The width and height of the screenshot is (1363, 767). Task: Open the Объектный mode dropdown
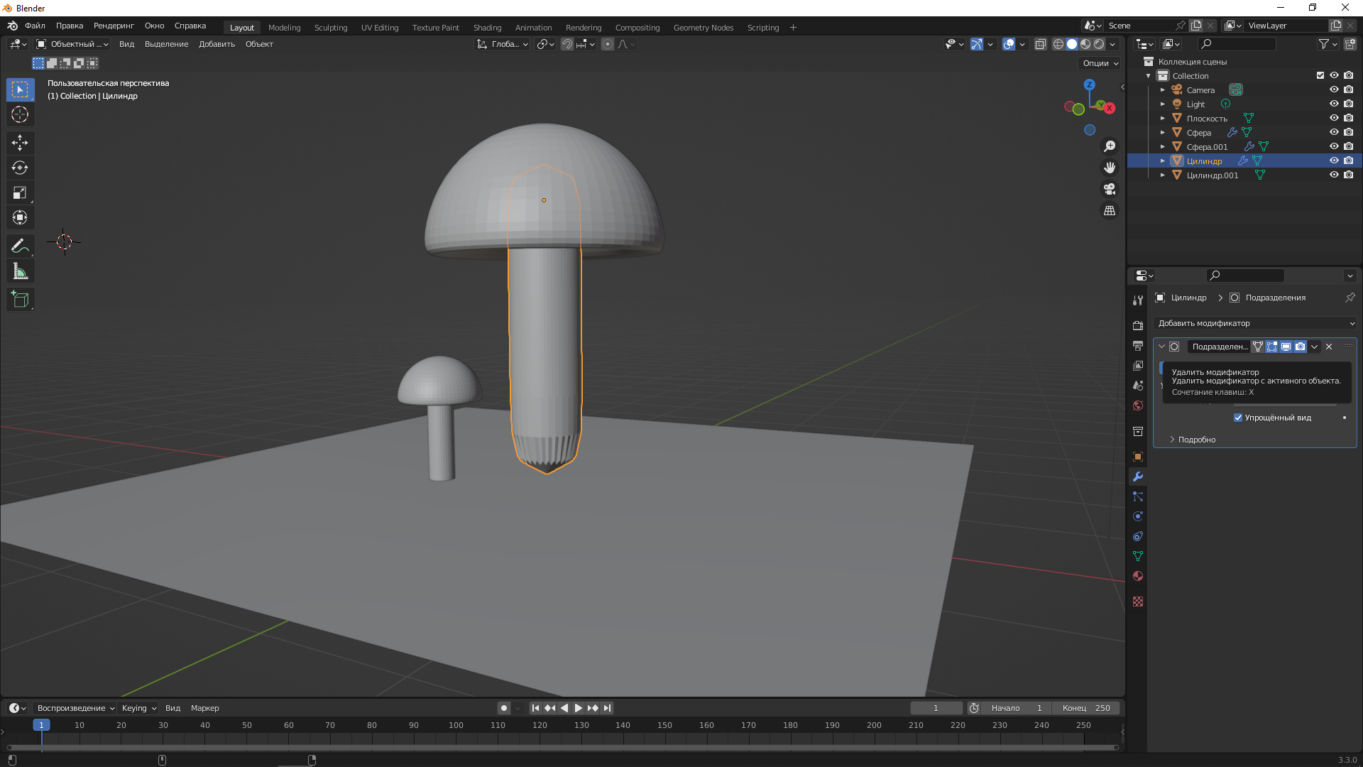[72, 44]
